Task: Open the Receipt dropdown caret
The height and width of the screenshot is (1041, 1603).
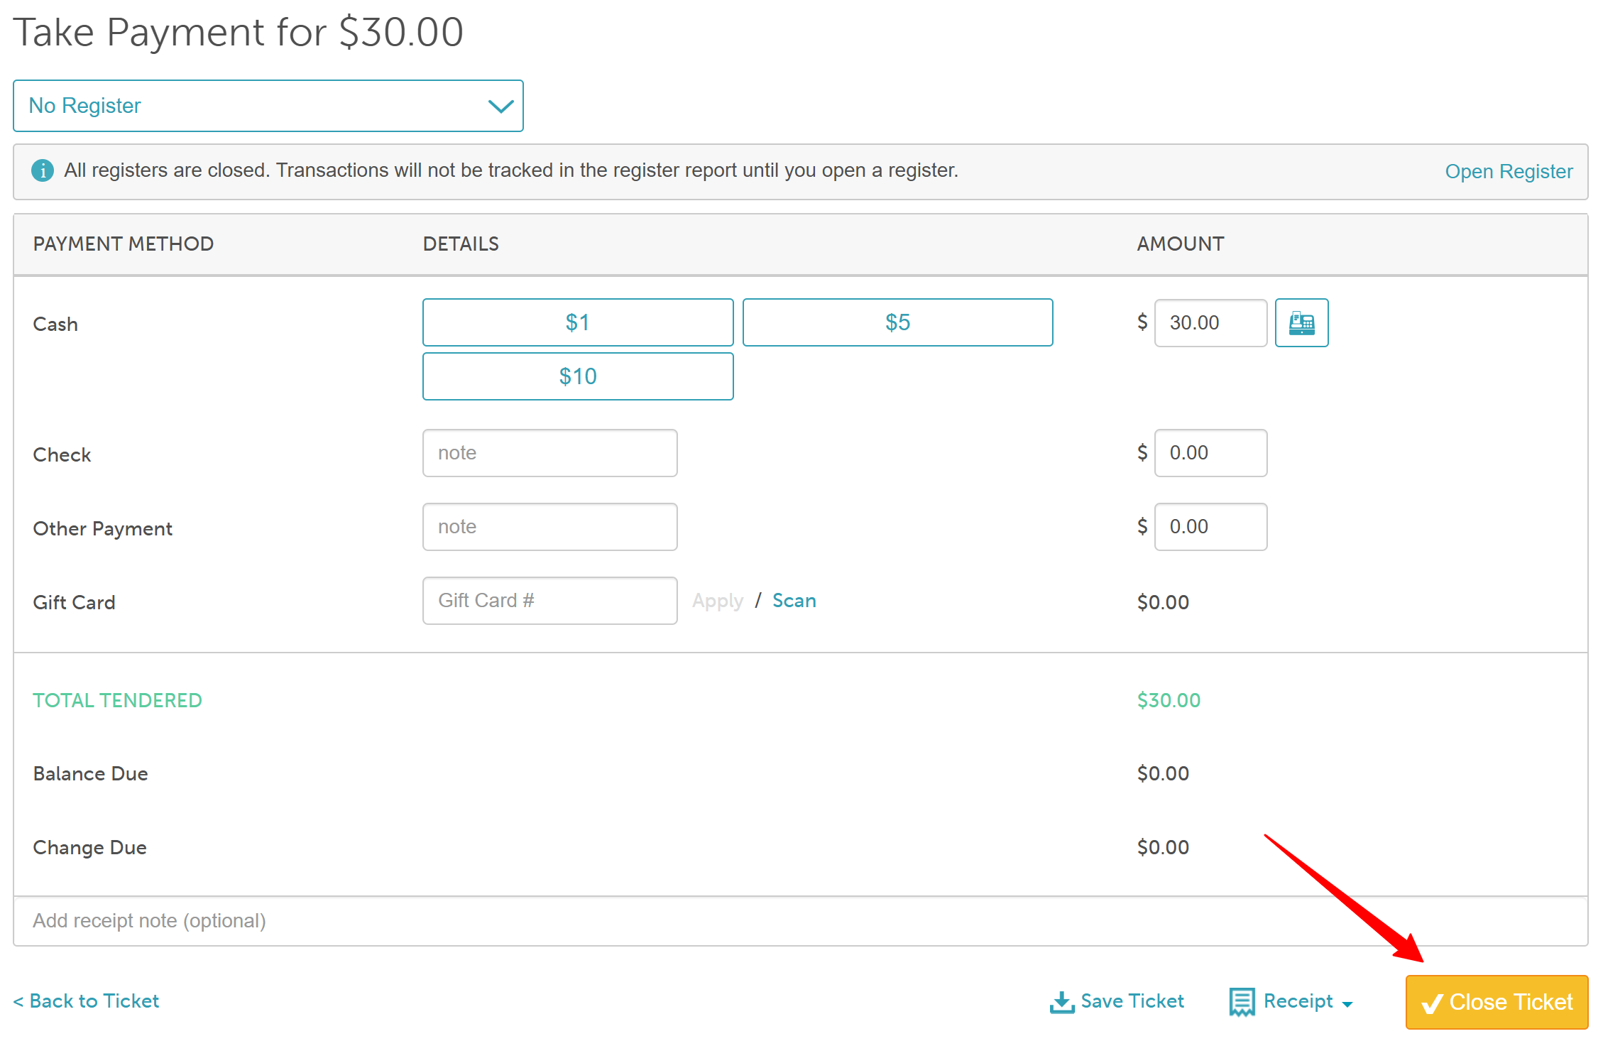Action: pyautogui.click(x=1347, y=1004)
